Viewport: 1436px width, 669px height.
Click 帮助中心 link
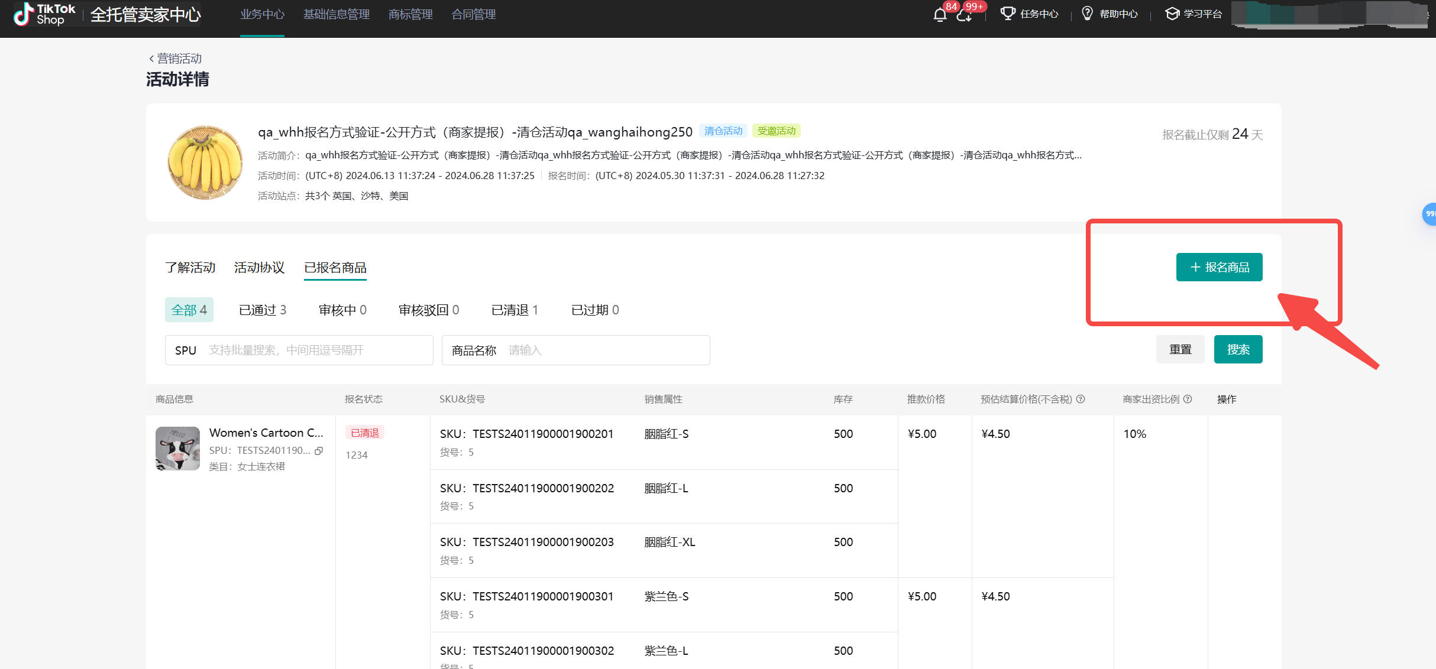click(x=1118, y=14)
